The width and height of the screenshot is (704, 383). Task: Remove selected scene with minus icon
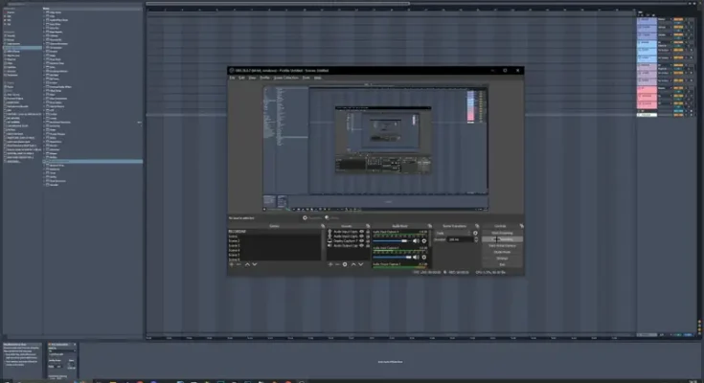click(238, 265)
